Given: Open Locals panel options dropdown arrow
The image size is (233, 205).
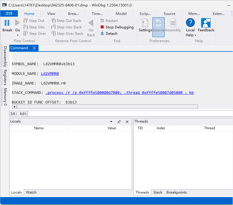Looking at the screenshot, I should (x=111, y=122).
